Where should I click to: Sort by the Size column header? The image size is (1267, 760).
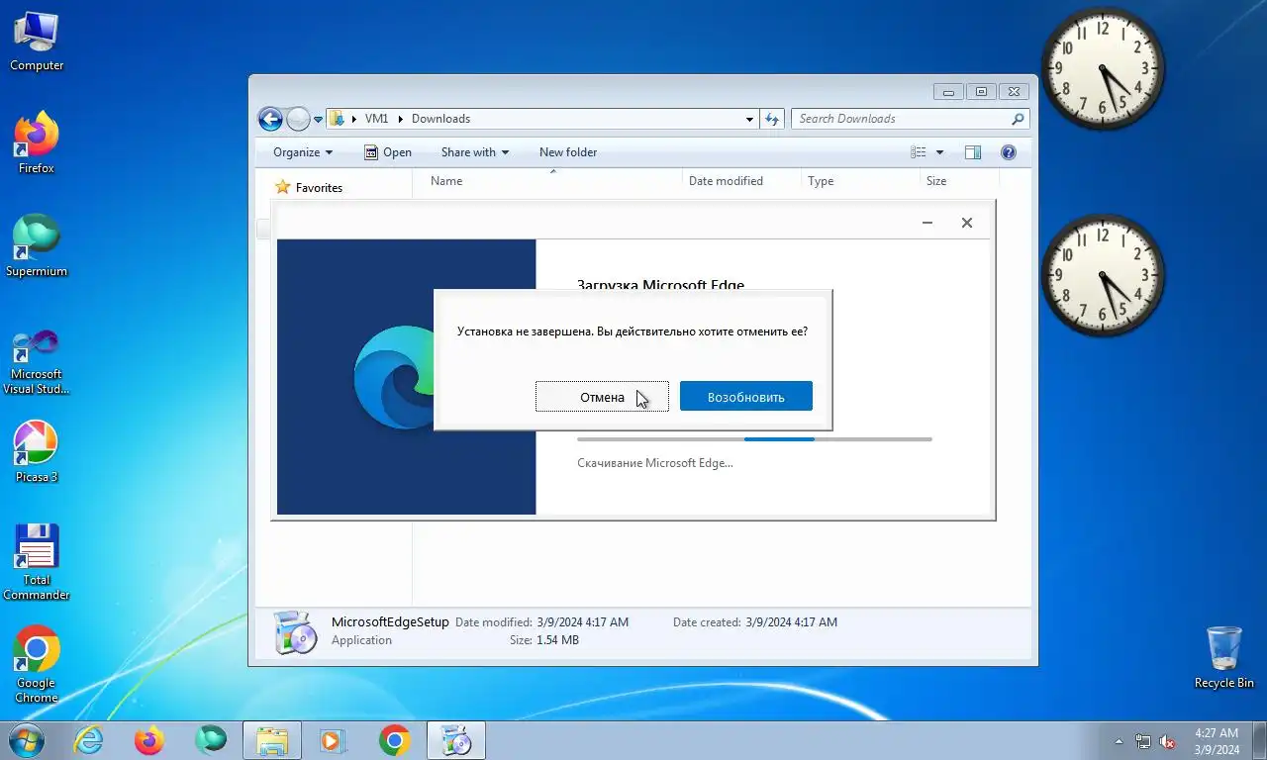tap(959, 181)
